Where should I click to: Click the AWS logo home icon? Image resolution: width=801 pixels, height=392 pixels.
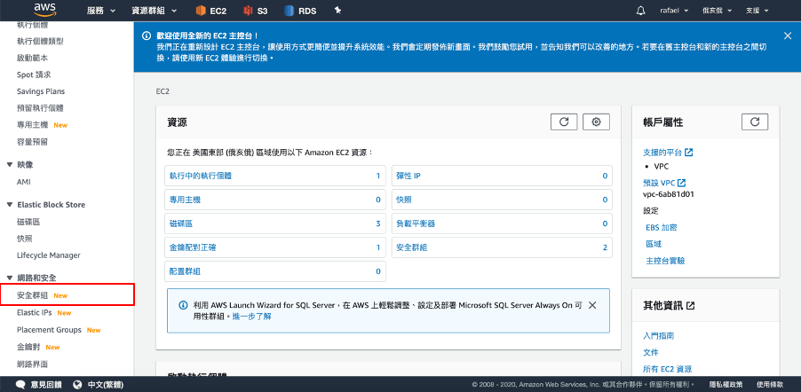[x=45, y=10]
